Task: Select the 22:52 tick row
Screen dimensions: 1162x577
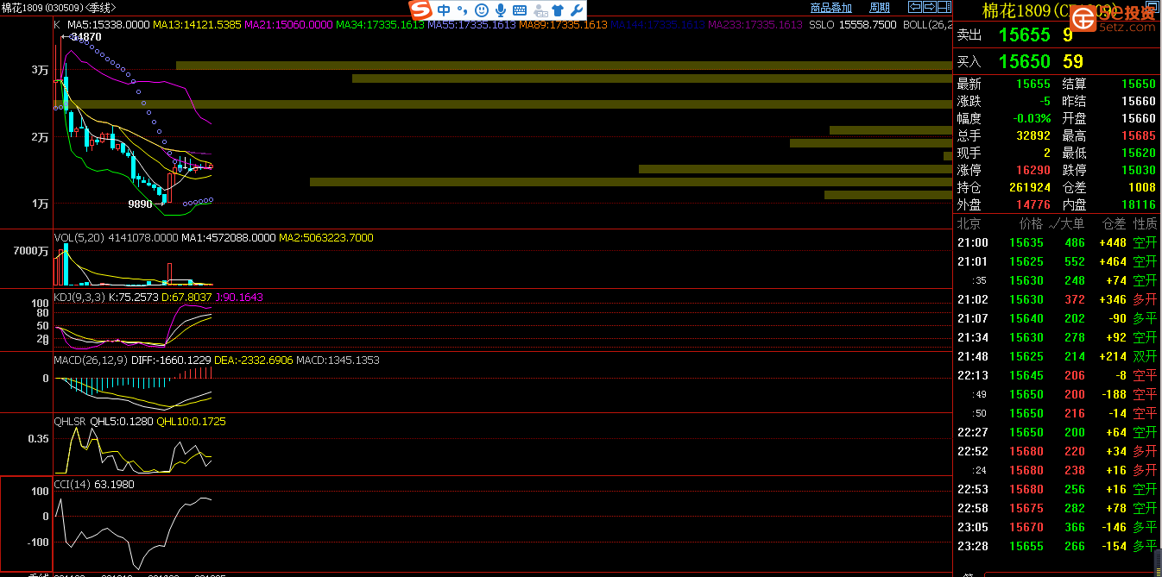Action: 1058,451
